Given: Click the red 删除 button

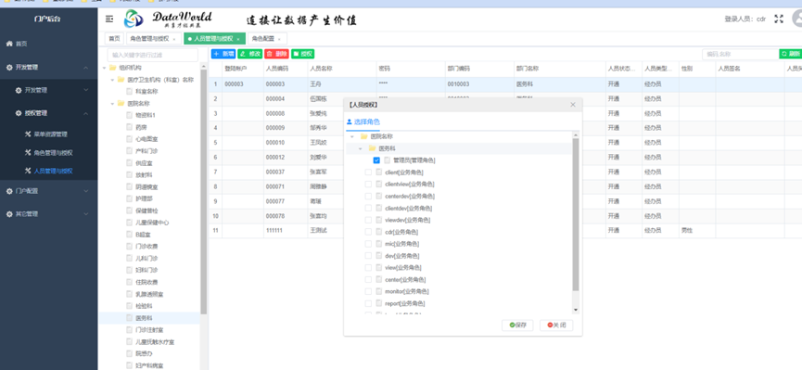Looking at the screenshot, I should (276, 54).
